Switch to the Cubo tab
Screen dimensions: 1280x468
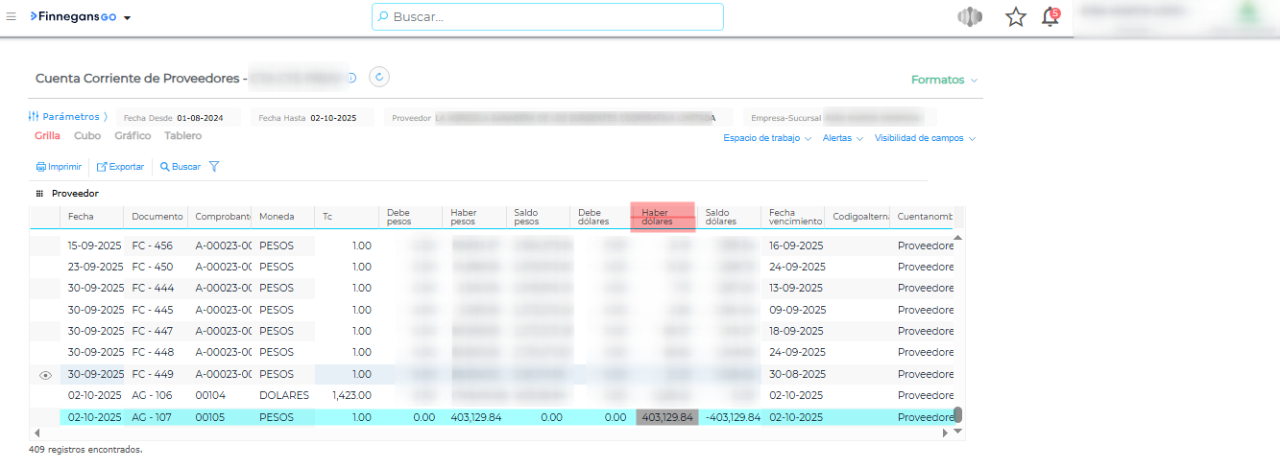(87, 136)
